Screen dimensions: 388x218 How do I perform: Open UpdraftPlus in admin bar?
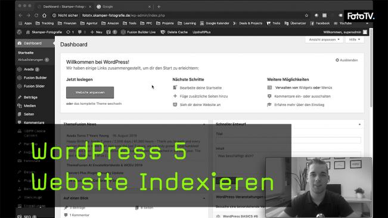[x=201, y=32]
